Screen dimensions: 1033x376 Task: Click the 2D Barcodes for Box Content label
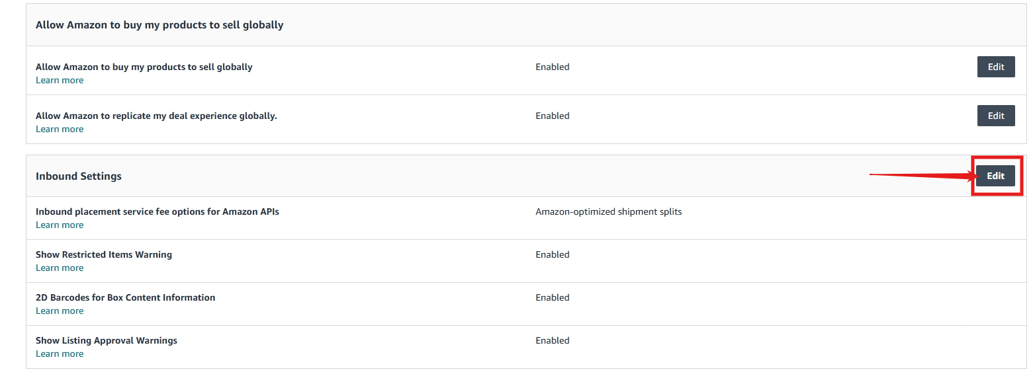[125, 297]
